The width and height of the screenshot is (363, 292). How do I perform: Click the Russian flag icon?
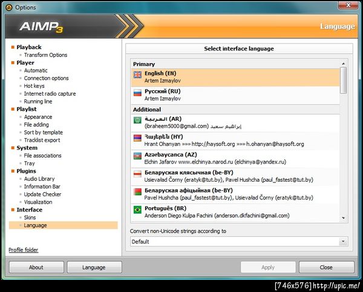137,93
